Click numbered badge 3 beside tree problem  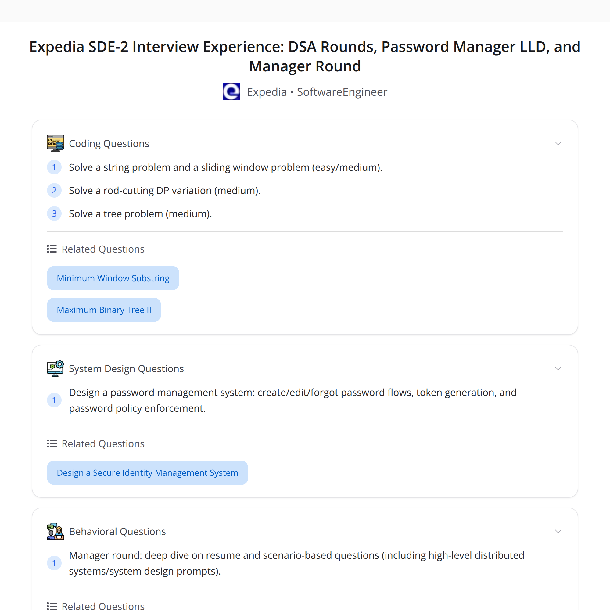(54, 213)
